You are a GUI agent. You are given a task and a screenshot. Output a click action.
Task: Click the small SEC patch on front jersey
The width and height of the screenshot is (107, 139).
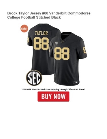[56, 43]
